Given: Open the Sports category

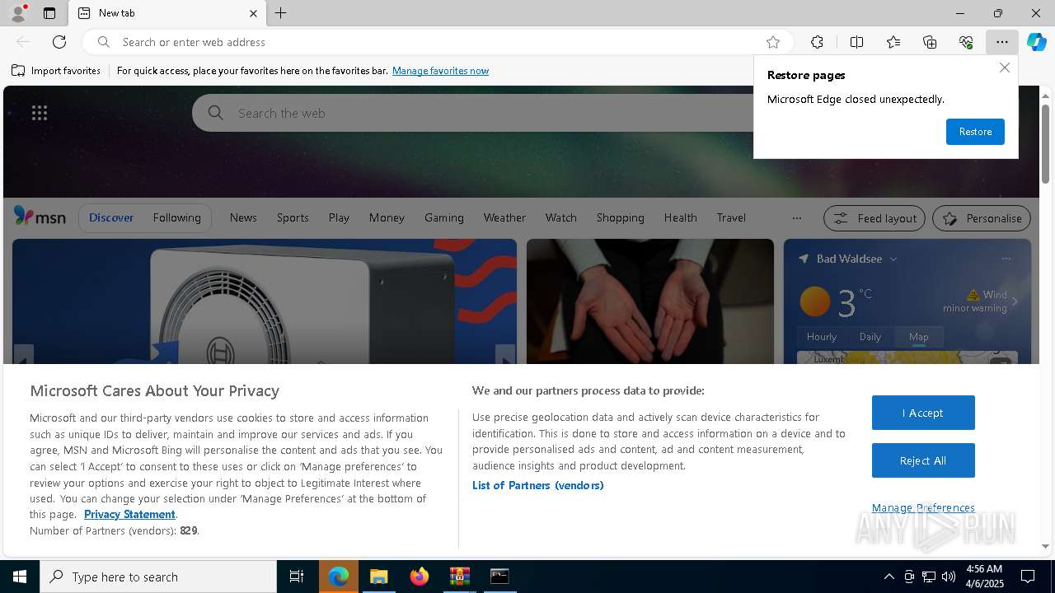Looking at the screenshot, I should tap(293, 217).
